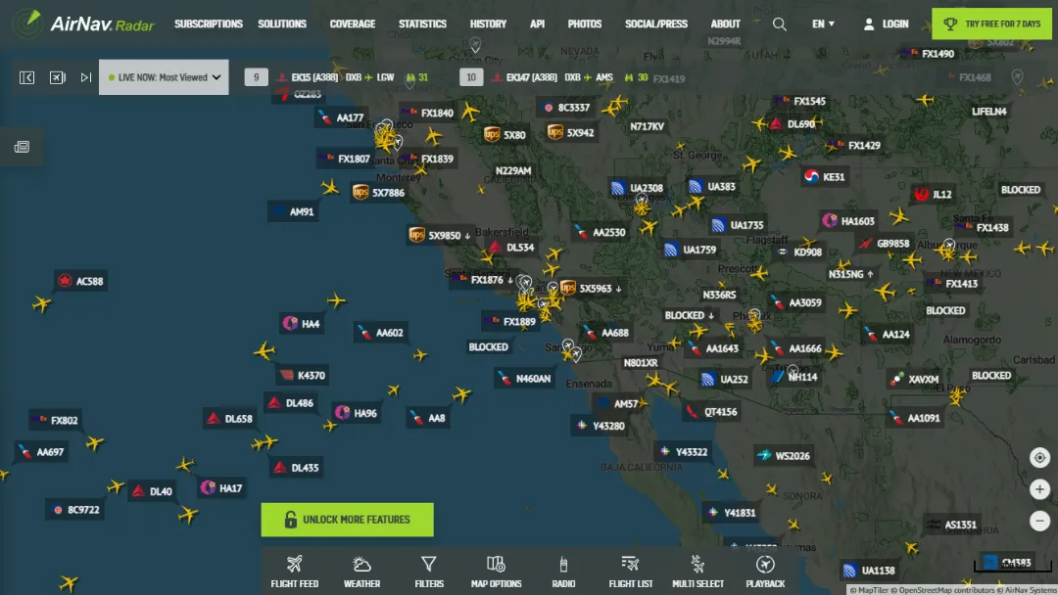The height and width of the screenshot is (595, 1058).
Task: Select flight N229AM label
Action: 512,170
